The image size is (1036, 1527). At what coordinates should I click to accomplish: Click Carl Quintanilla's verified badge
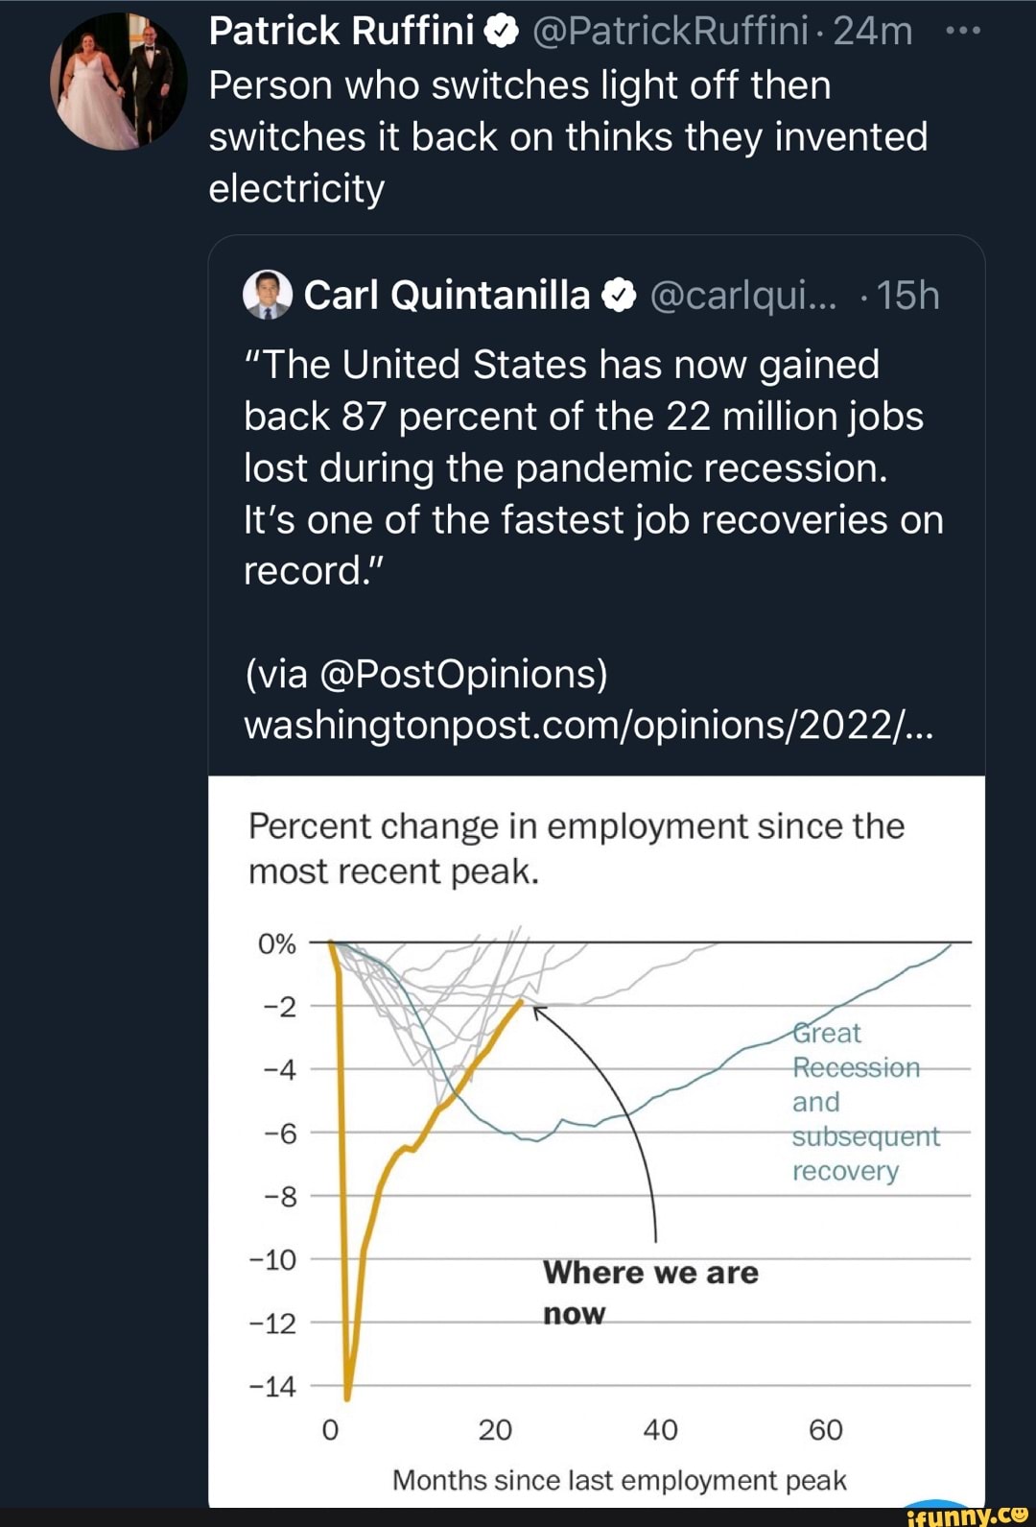(619, 296)
